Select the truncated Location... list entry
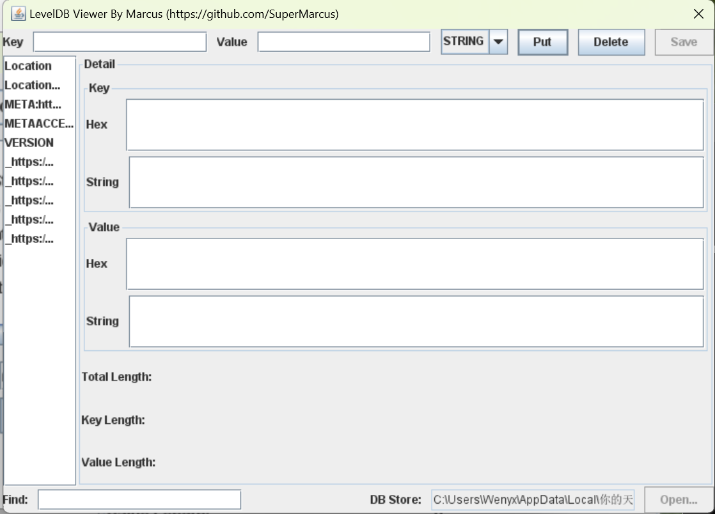This screenshot has height=514, width=715. click(x=39, y=85)
